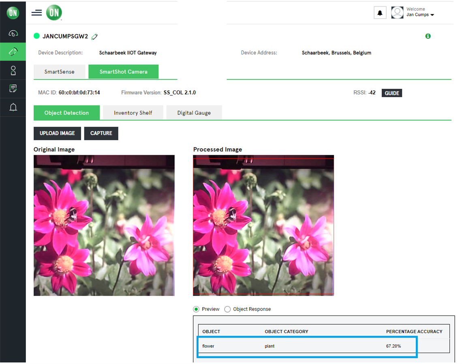Select the devices sidebar icon highlighted green
The image size is (462, 364).
point(13,52)
